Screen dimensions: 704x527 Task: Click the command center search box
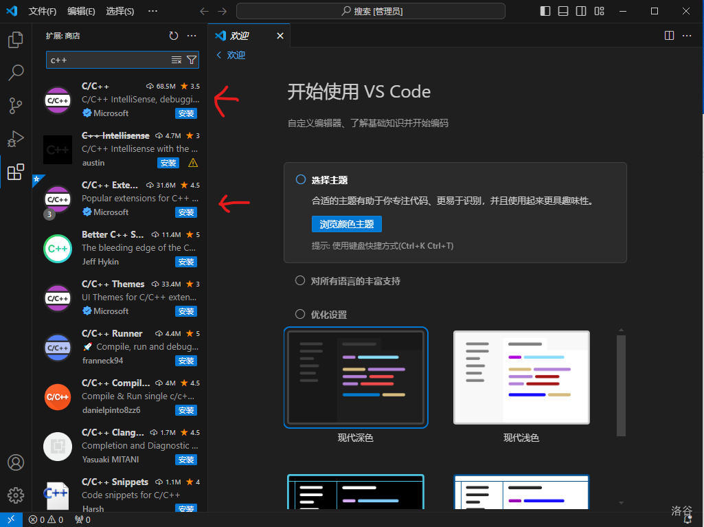point(371,11)
